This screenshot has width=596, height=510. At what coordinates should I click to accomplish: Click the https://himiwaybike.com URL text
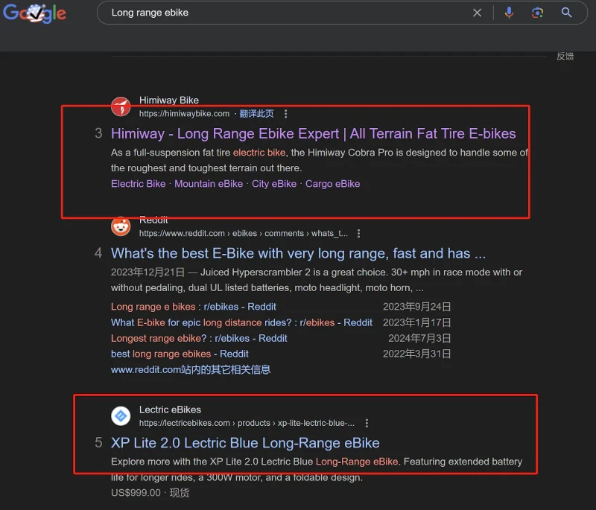pos(184,114)
